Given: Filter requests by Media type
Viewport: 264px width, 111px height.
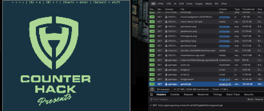Looking at the screenshot, I should pyautogui.click(x=209, y=4).
